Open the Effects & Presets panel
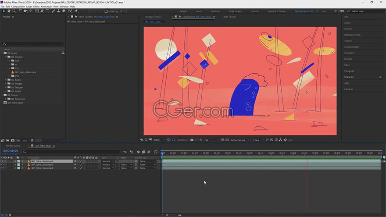This screenshot has width=386, height=217. click(x=352, y=35)
